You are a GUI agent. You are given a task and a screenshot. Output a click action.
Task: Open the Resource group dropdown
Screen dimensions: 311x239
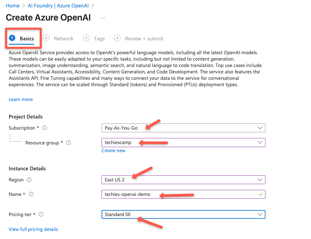click(260, 142)
